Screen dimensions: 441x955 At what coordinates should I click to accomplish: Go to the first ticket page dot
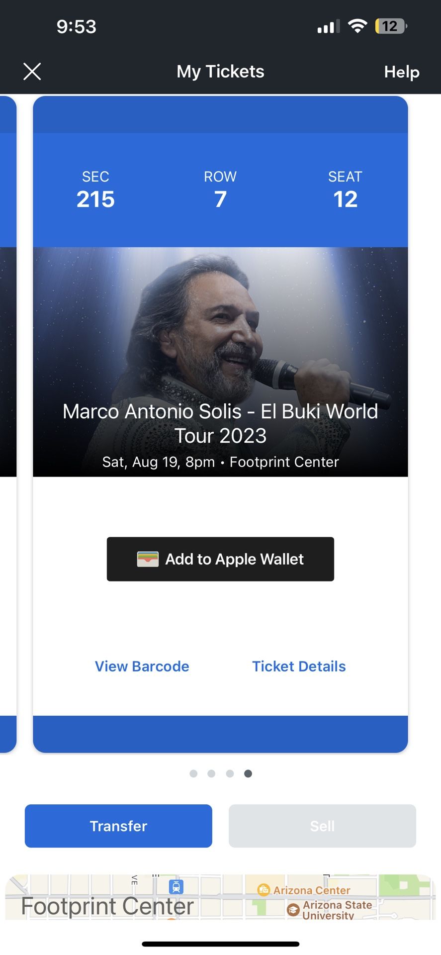point(194,773)
